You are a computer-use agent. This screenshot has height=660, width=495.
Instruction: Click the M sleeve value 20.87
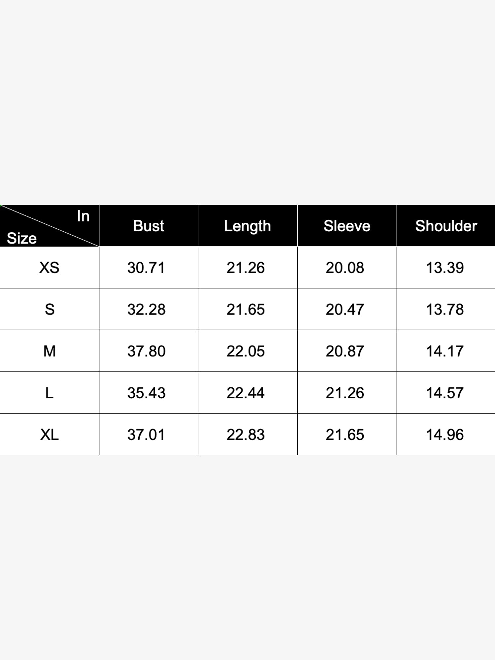click(345, 351)
